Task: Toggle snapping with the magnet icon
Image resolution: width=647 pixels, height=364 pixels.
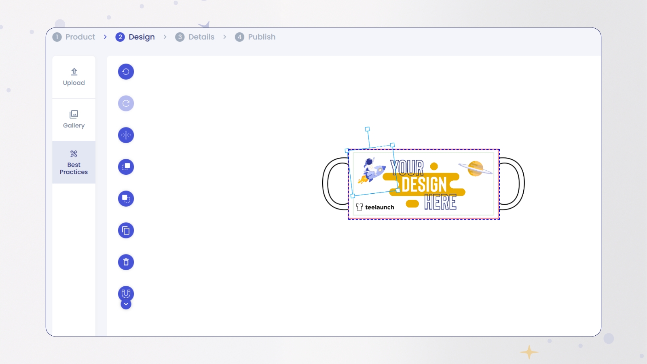Action: (126, 293)
